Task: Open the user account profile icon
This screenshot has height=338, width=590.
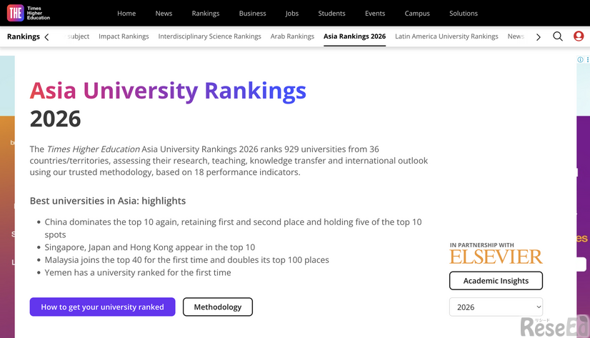Action: tap(579, 36)
